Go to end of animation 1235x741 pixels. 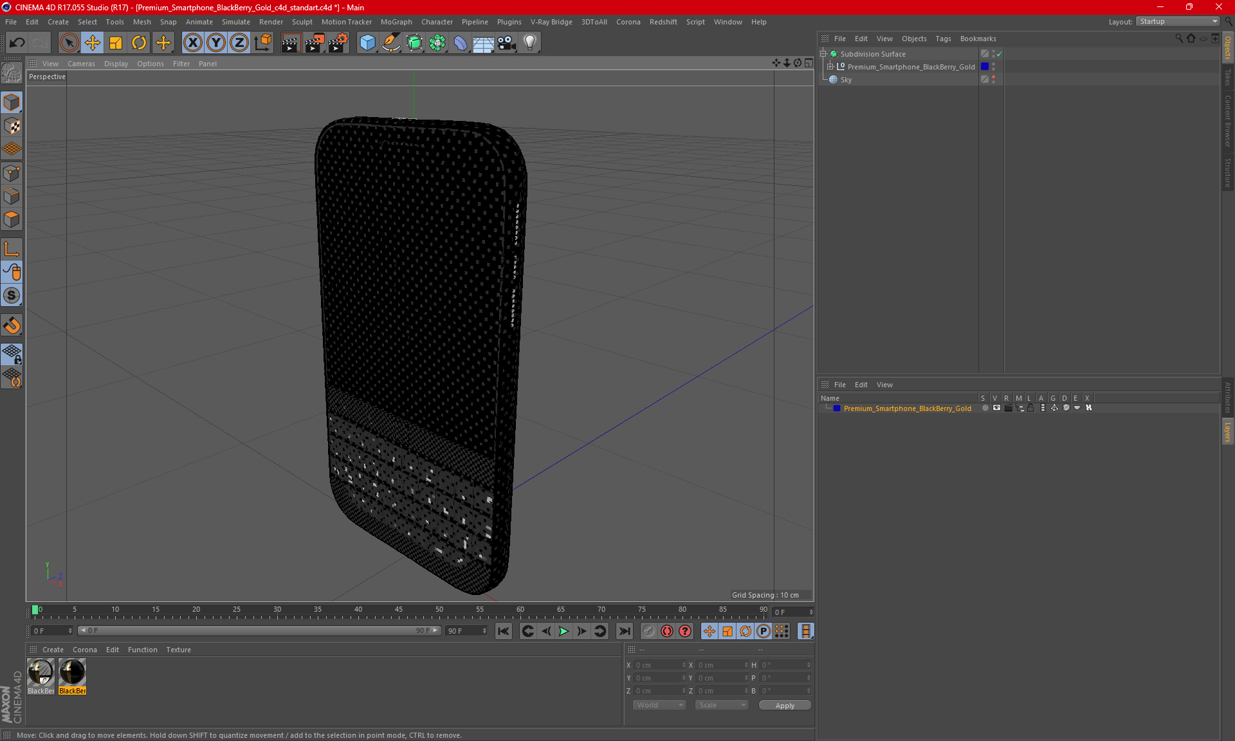[624, 631]
